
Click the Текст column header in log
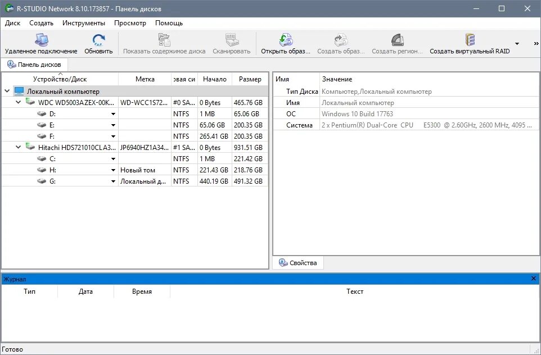point(355,292)
